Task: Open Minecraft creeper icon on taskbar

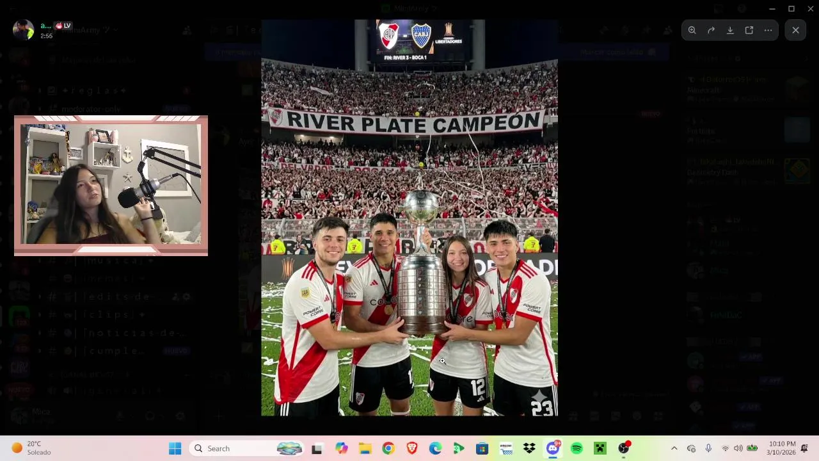Action: point(600,448)
